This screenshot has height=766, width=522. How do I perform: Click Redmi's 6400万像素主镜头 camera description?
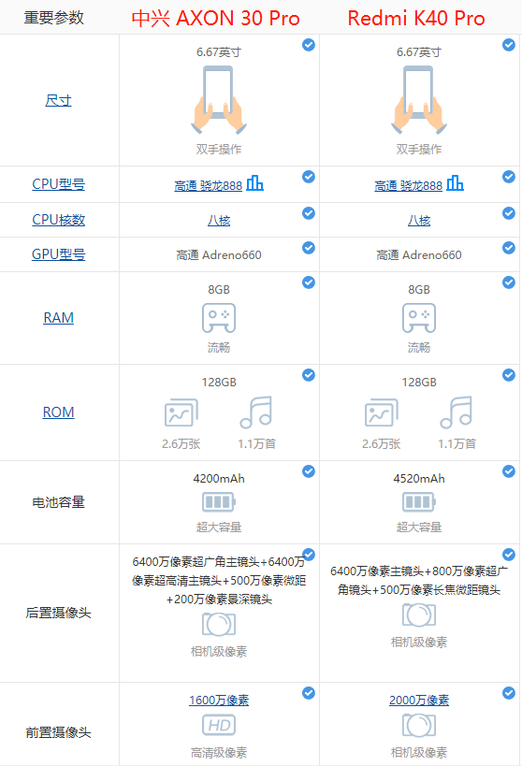[x=419, y=581]
